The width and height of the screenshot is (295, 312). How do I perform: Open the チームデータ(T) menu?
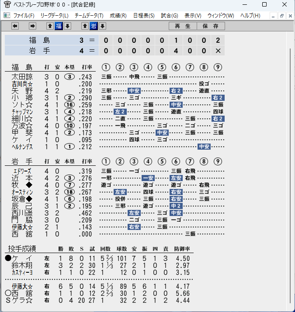(x=89, y=16)
